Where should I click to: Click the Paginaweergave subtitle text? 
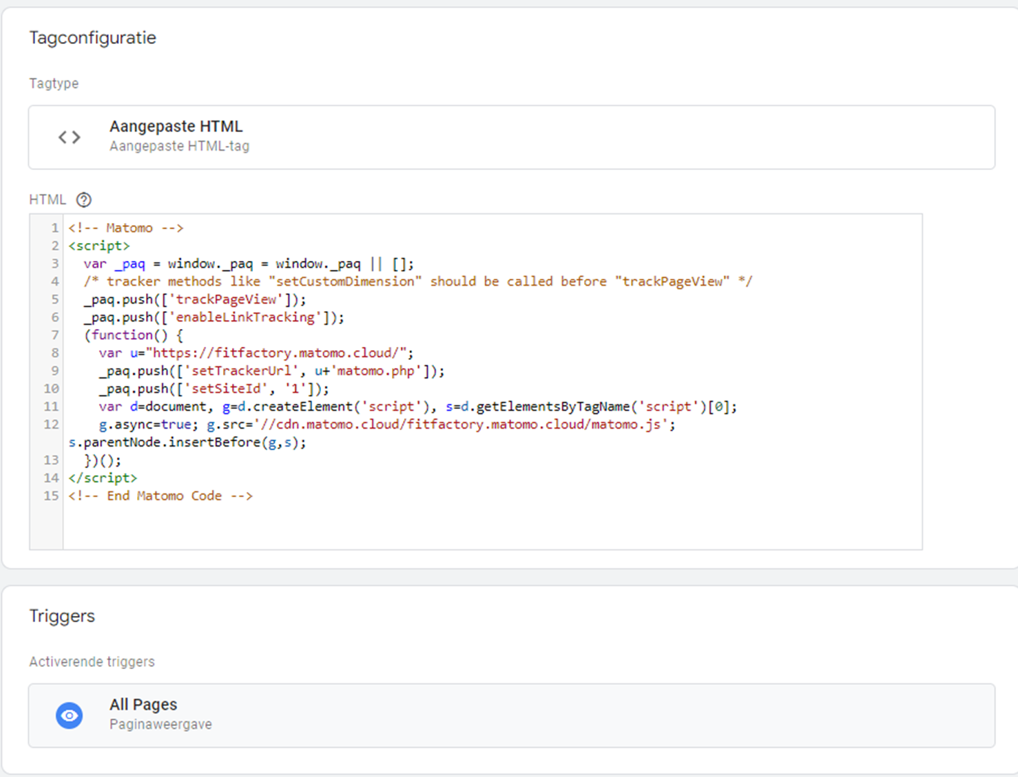(x=160, y=725)
